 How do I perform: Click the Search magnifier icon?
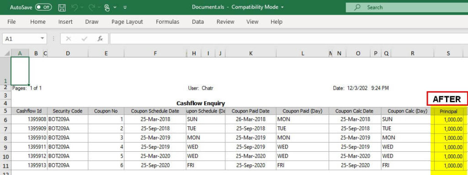pos(357,7)
